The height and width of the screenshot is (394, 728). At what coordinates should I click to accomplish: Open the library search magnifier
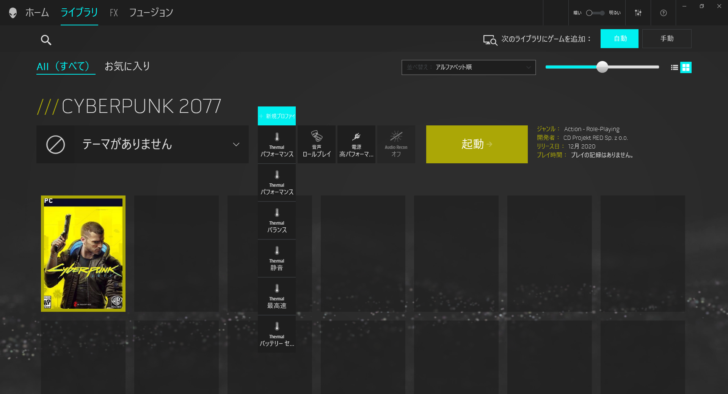tap(46, 40)
